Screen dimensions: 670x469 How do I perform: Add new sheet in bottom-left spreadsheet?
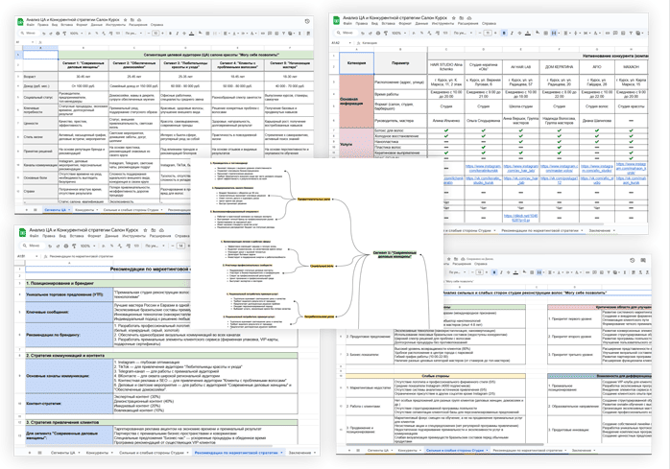click(x=30, y=453)
